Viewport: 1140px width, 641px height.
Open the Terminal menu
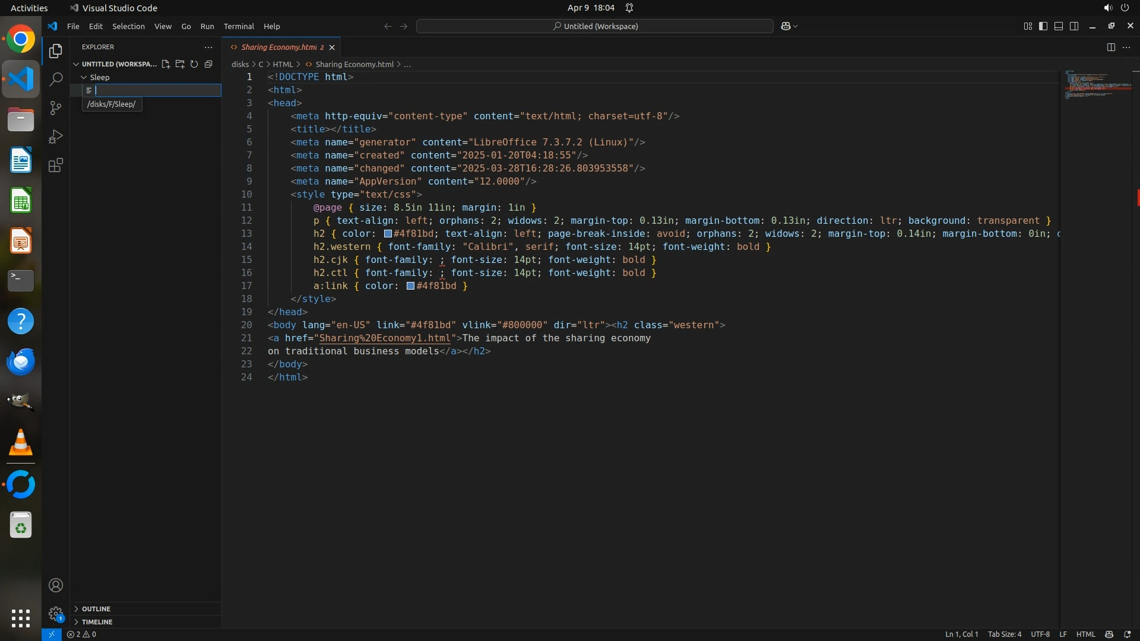tap(239, 26)
